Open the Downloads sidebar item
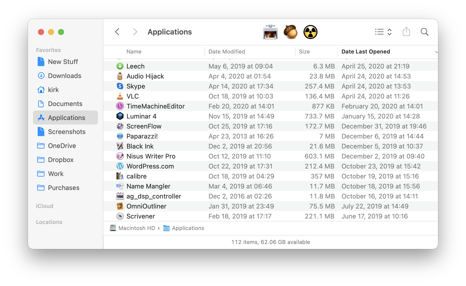 point(64,75)
